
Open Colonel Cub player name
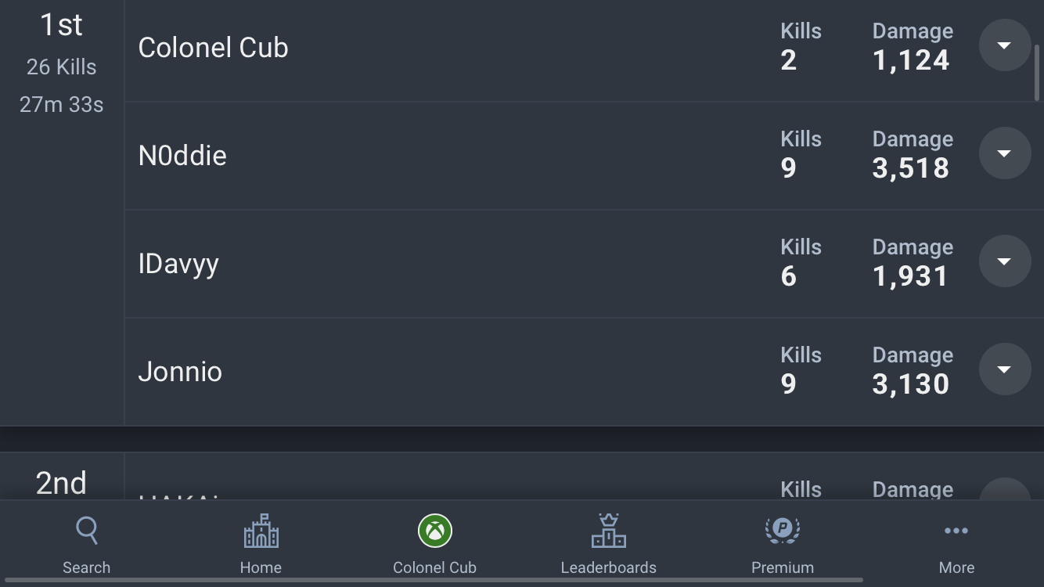tap(214, 48)
